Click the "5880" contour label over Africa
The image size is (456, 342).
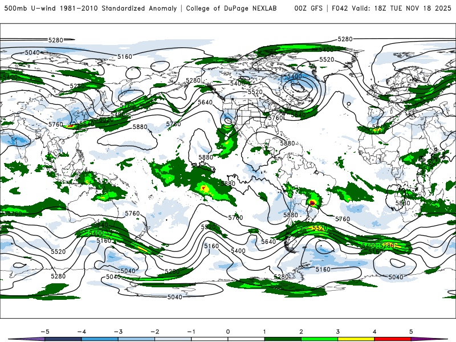click(x=403, y=203)
